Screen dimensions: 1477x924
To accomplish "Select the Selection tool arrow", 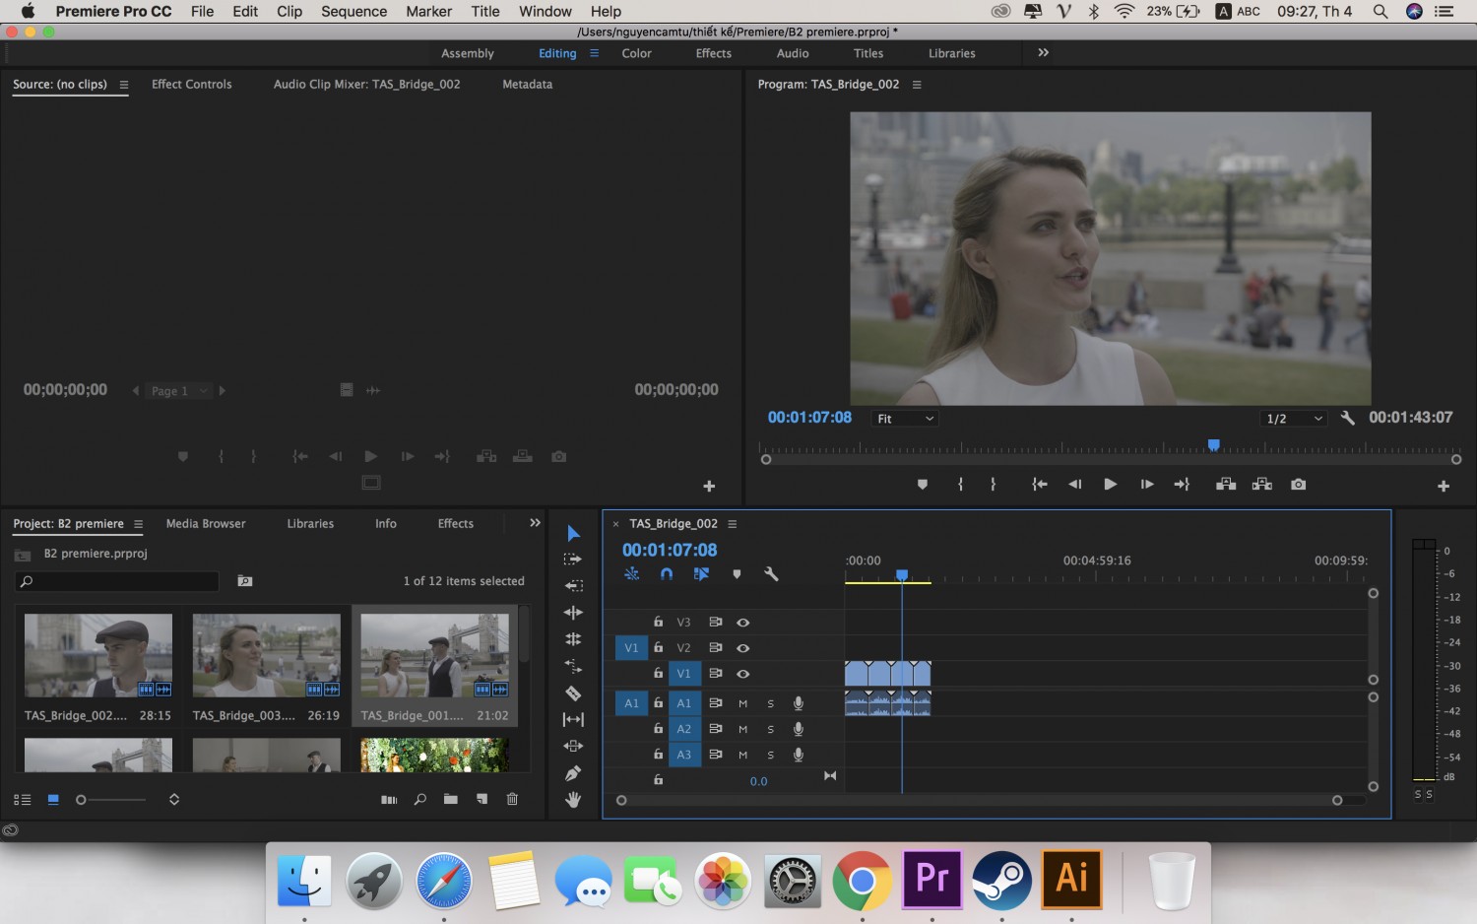I will tap(573, 533).
